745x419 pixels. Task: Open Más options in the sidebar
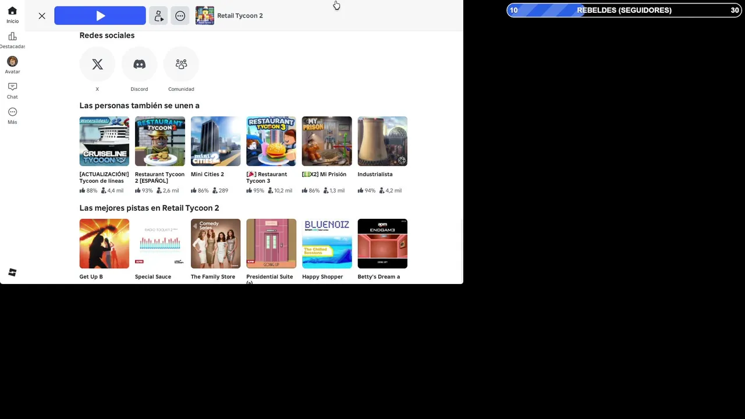(12, 116)
